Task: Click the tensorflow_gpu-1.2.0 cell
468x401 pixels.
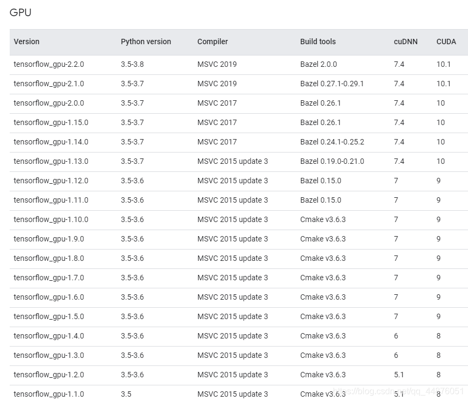Action: (x=49, y=375)
